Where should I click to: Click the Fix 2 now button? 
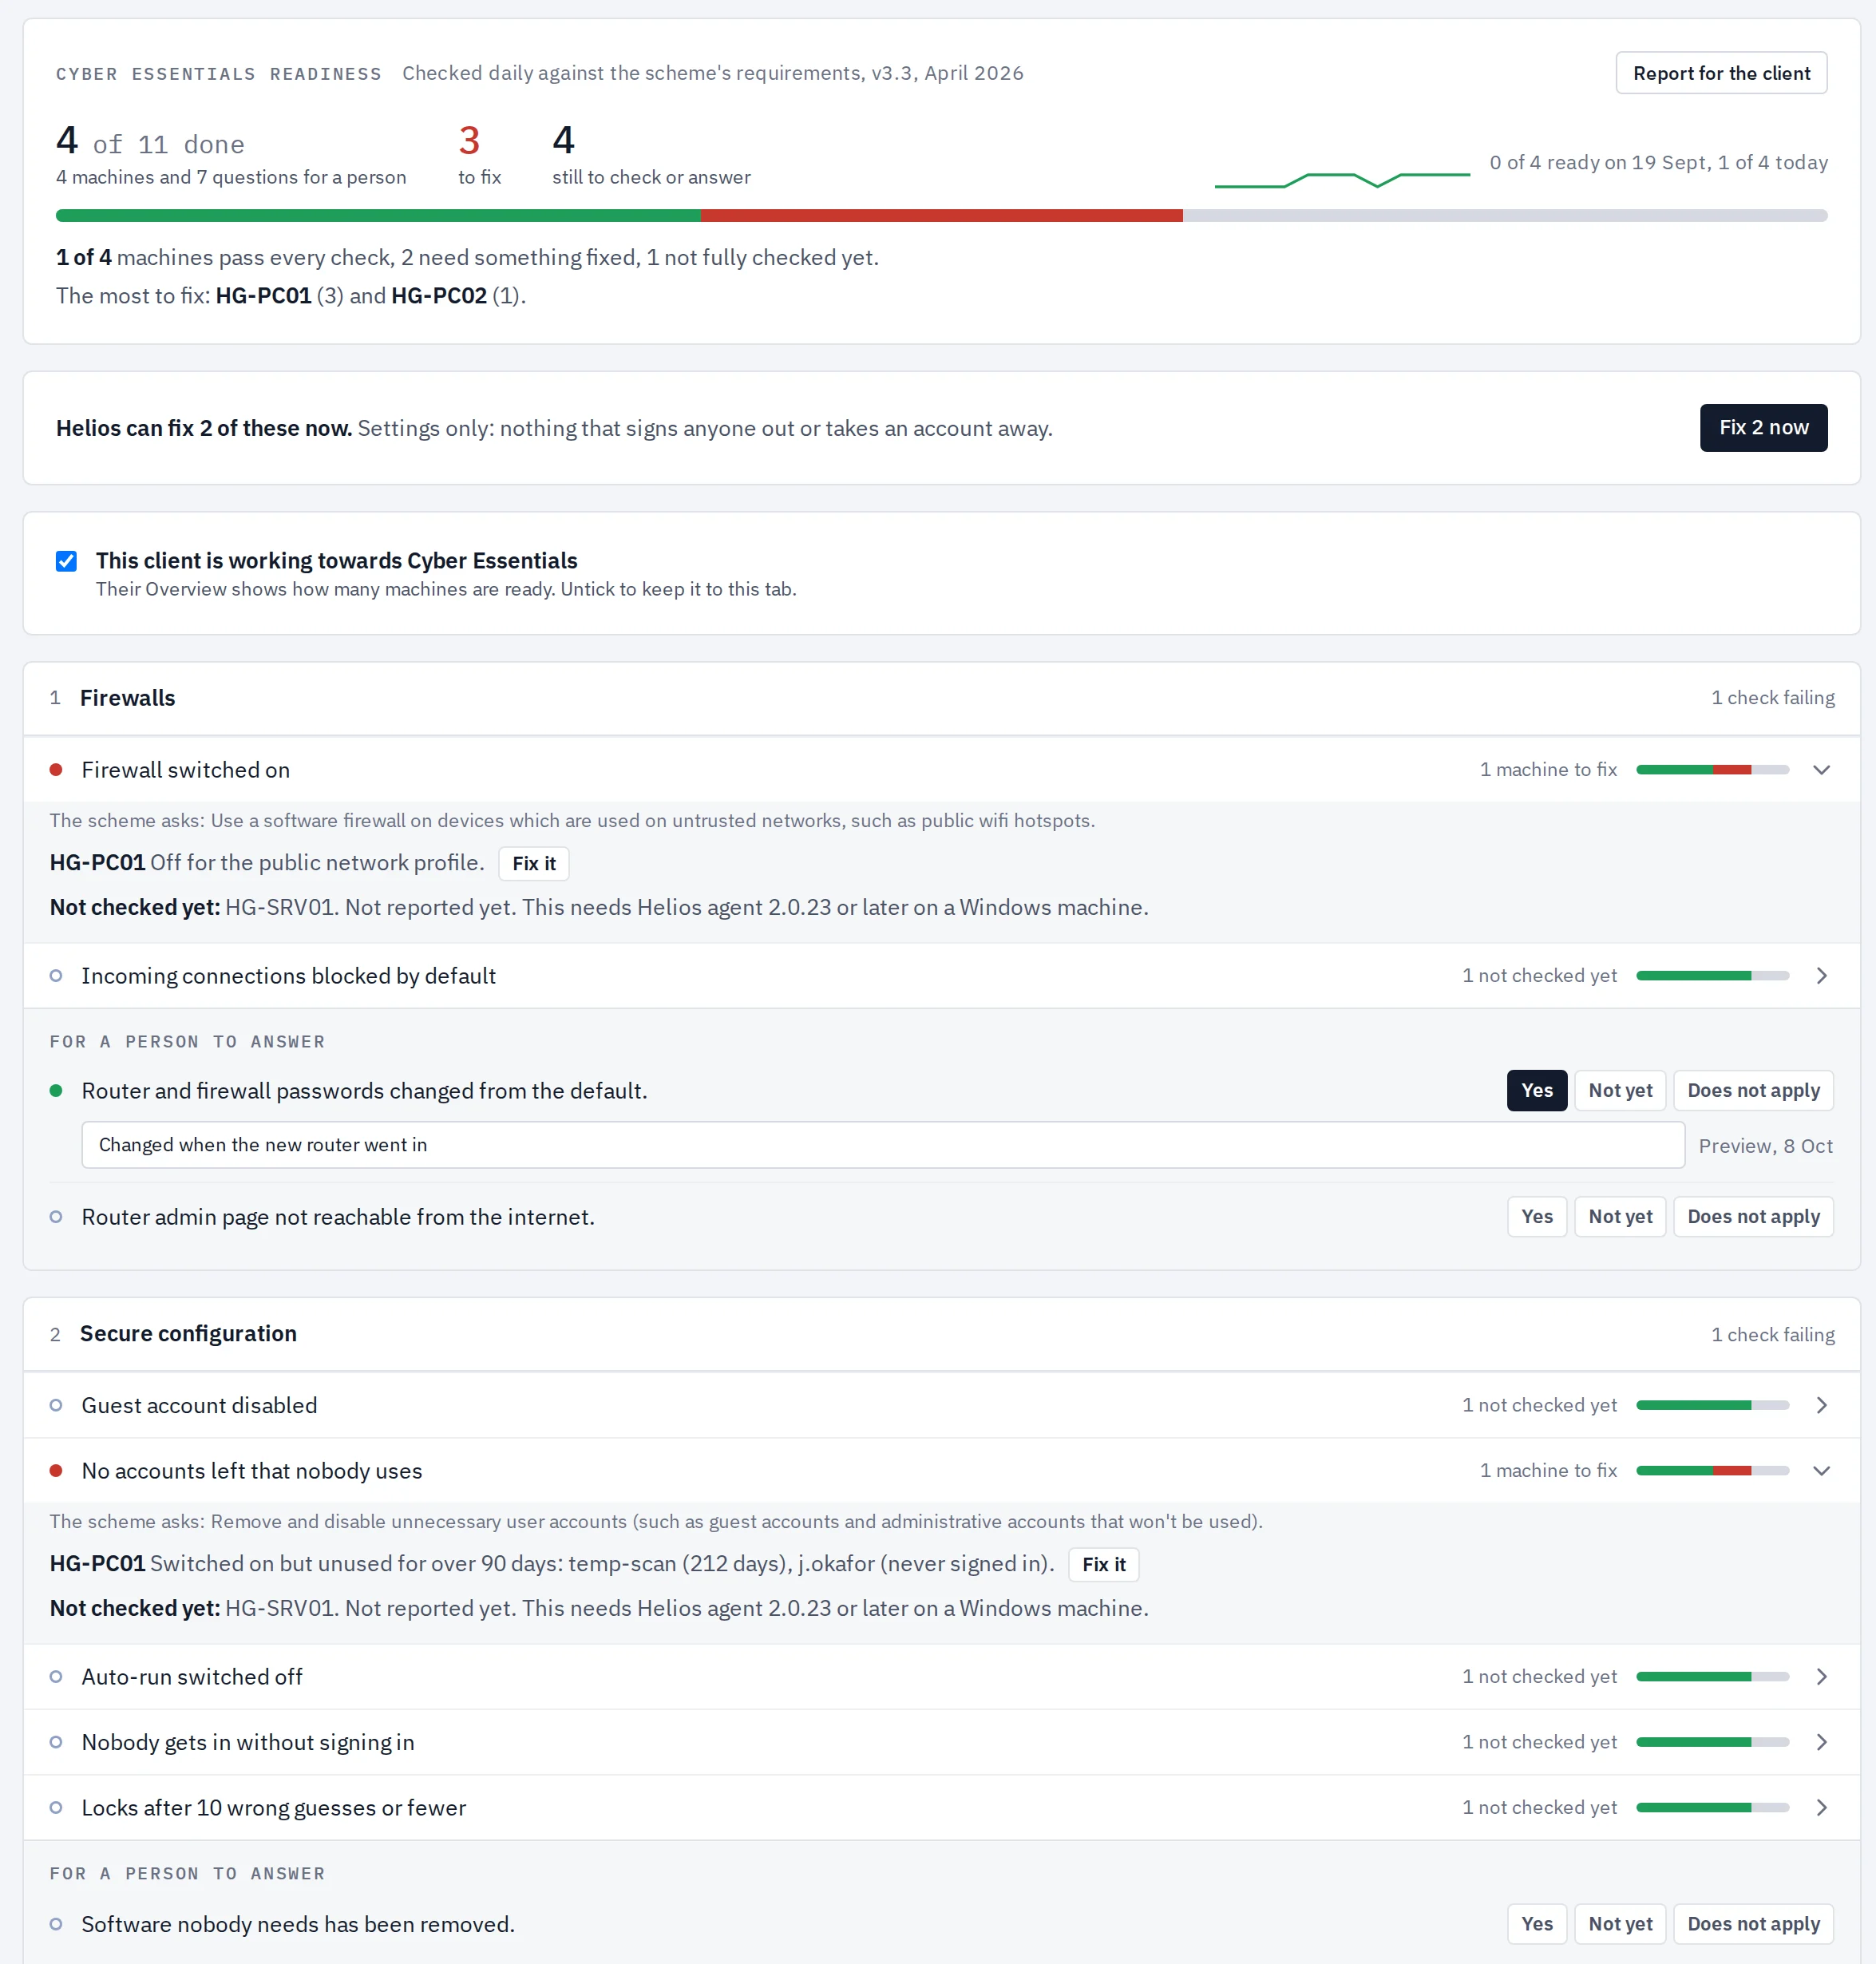(1763, 428)
